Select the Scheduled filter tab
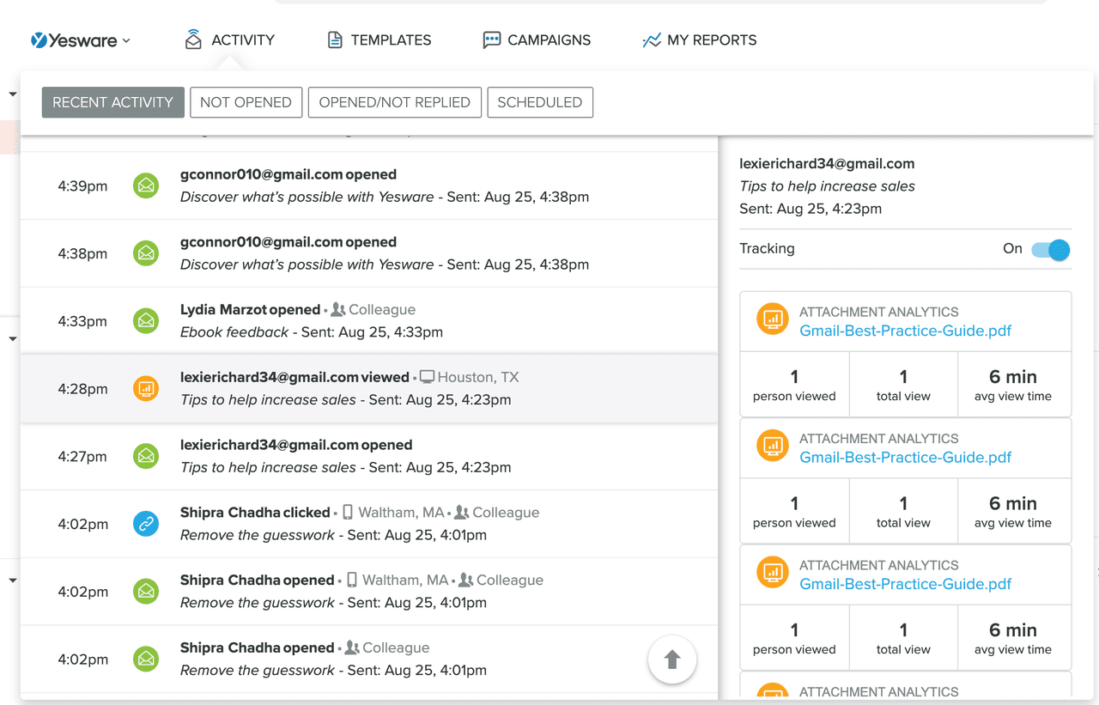 [x=539, y=102]
